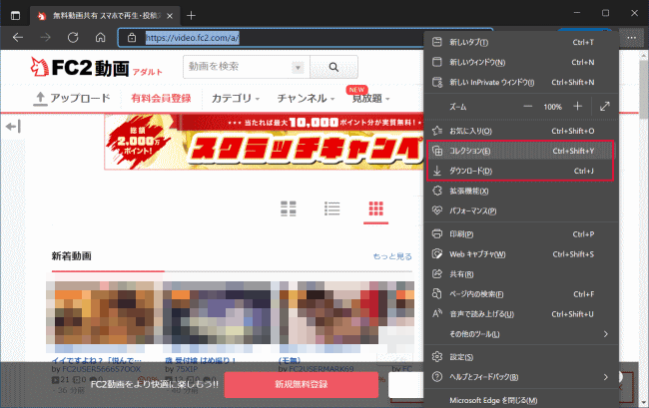Expand その他のツール submenu
Screen dimensions: 649x408
(521, 334)
